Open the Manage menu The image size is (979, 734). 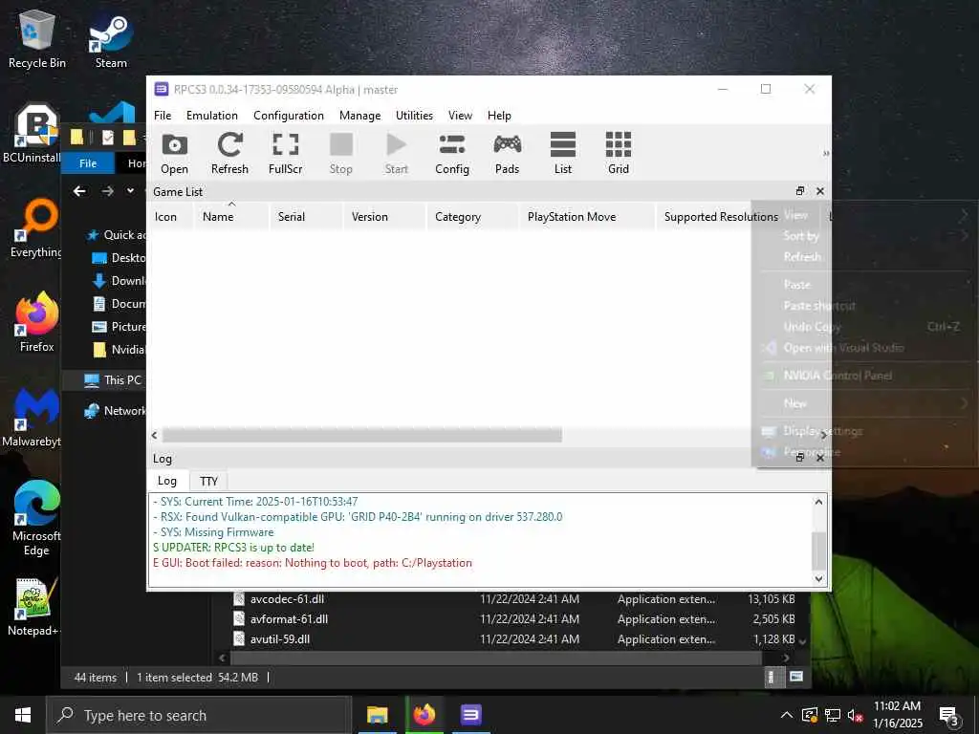click(x=359, y=116)
